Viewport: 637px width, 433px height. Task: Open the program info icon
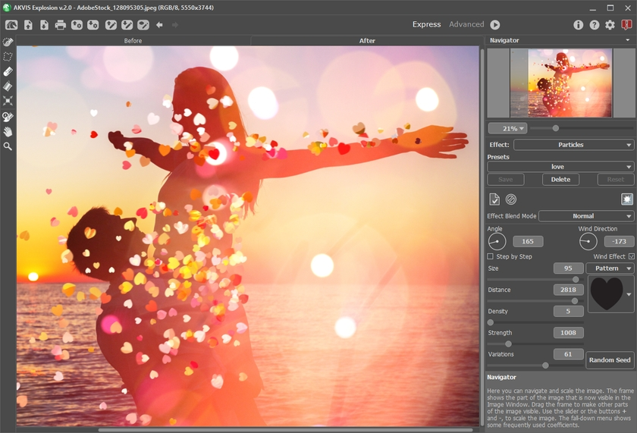point(578,25)
